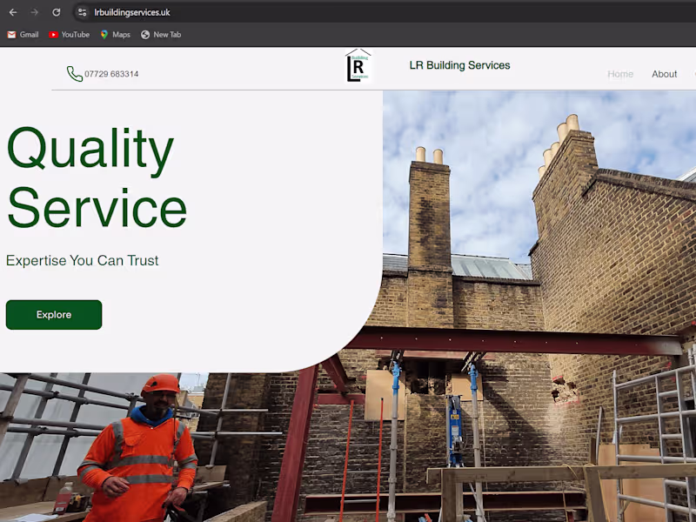Screen dimensions: 696x522
Task: Launch Google Maps bookmark
Action: (x=104, y=35)
